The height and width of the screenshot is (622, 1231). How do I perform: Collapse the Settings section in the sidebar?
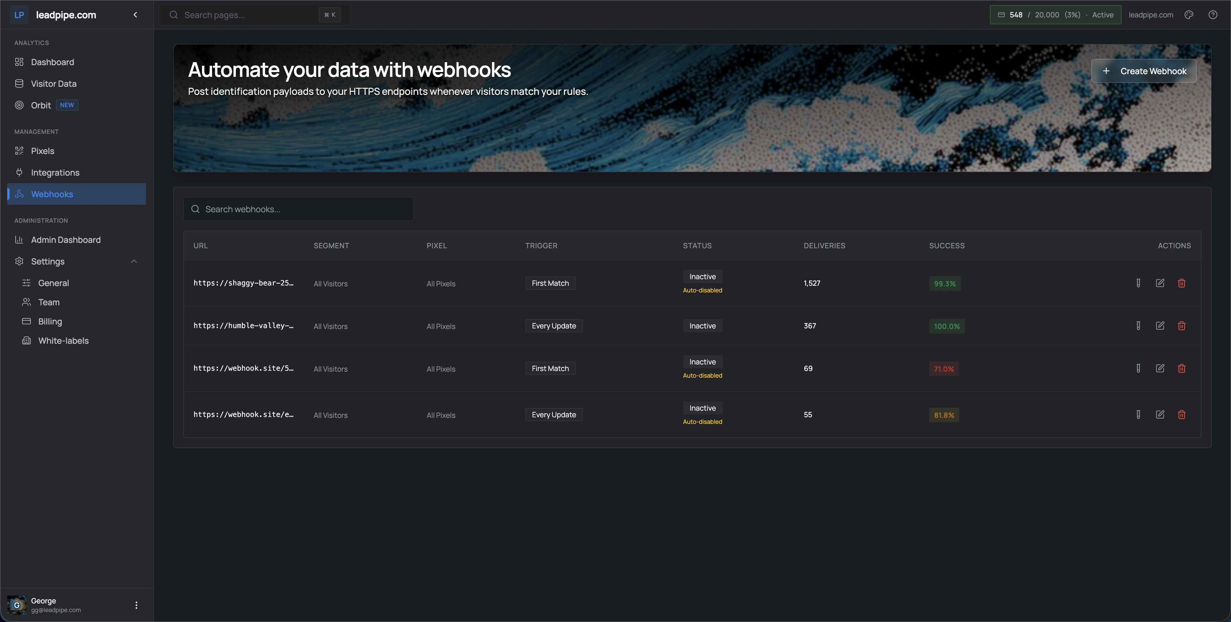coord(134,261)
